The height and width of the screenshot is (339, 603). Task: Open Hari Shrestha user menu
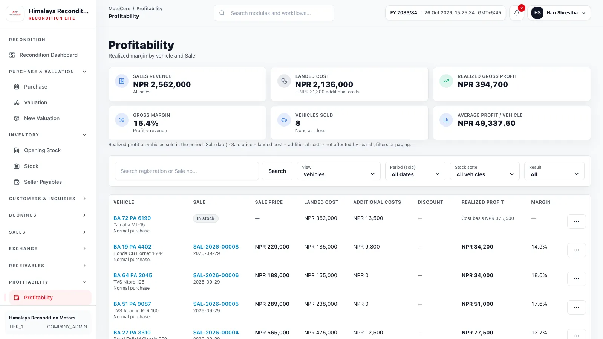(559, 13)
